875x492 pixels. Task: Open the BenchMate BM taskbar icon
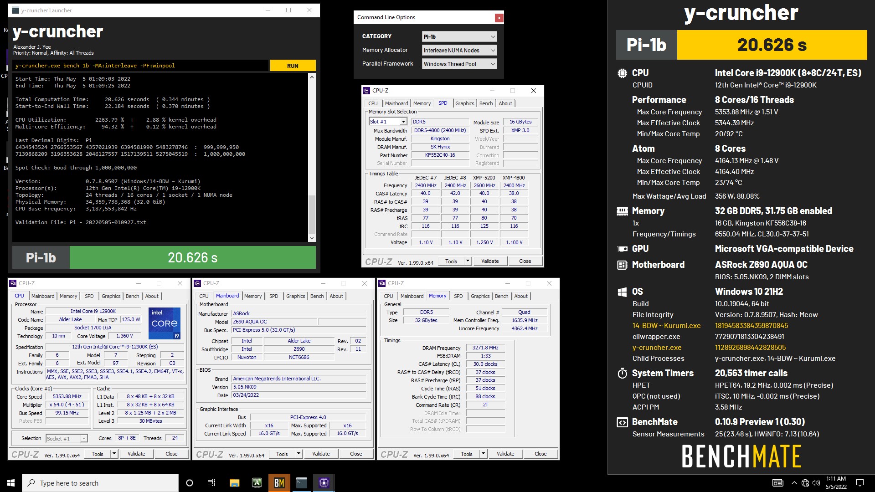click(x=279, y=483)
